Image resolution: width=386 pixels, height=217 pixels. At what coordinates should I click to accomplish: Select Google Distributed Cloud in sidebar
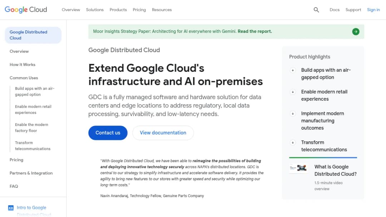click(x=33, y=35)
